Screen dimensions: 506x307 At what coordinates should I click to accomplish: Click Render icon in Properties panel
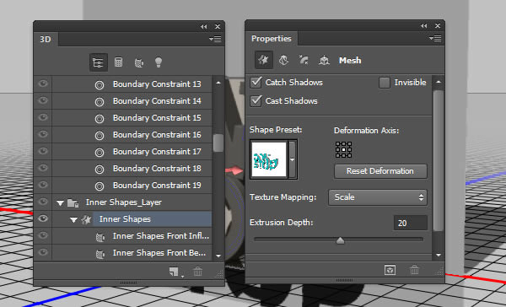(x=390, y=270)
